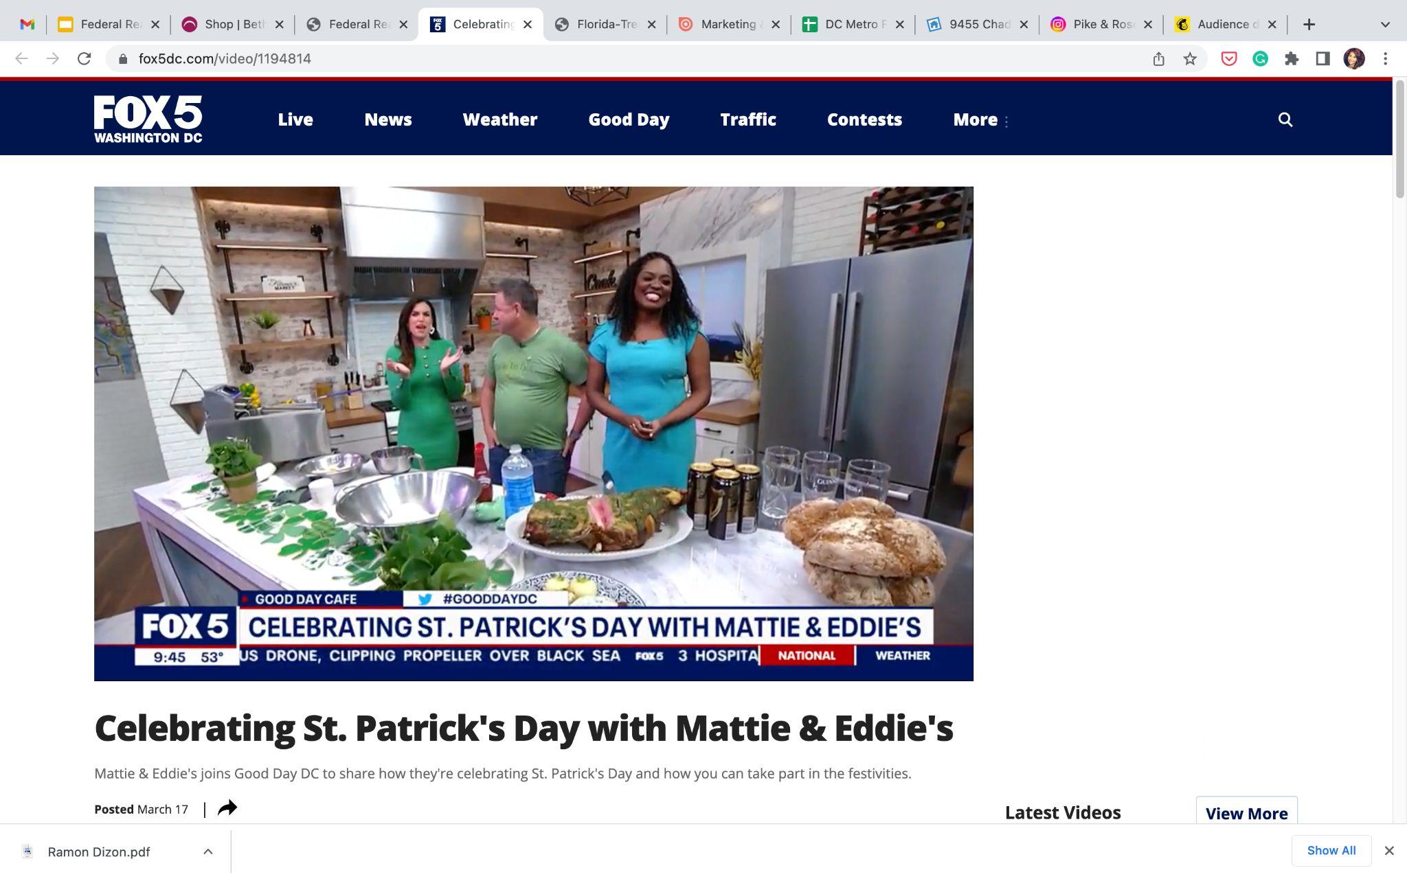Open the tab search chevron dropdown
This screenshot has height=879, width=1407.
pyautogui.click(x=1385, y=25)
